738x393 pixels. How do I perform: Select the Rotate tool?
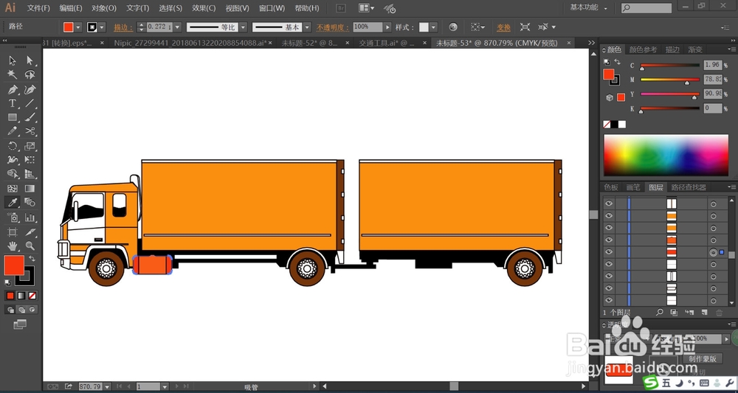13,146
